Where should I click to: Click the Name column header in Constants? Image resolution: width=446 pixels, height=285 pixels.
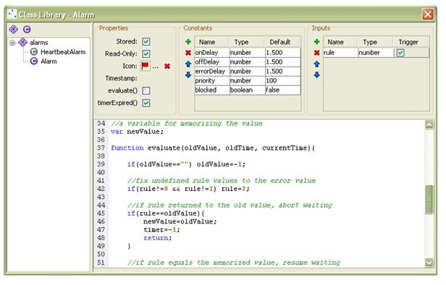coord(212,42)
